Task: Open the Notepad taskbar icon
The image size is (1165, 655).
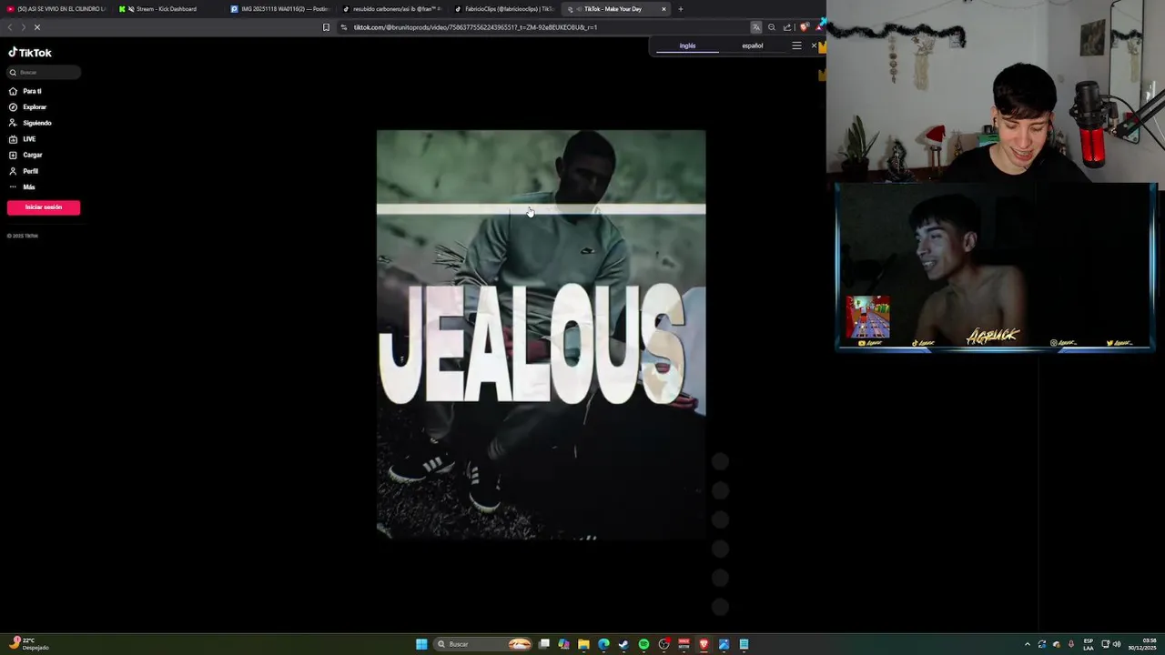Action: tap(744, 644)
